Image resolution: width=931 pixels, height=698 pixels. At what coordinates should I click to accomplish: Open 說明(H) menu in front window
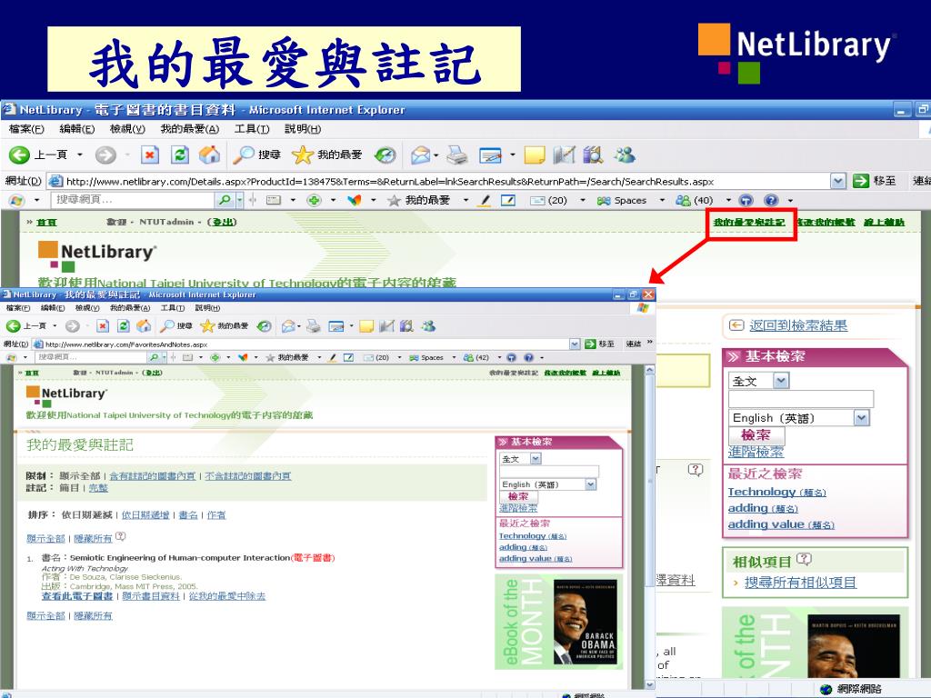(207, 308)
